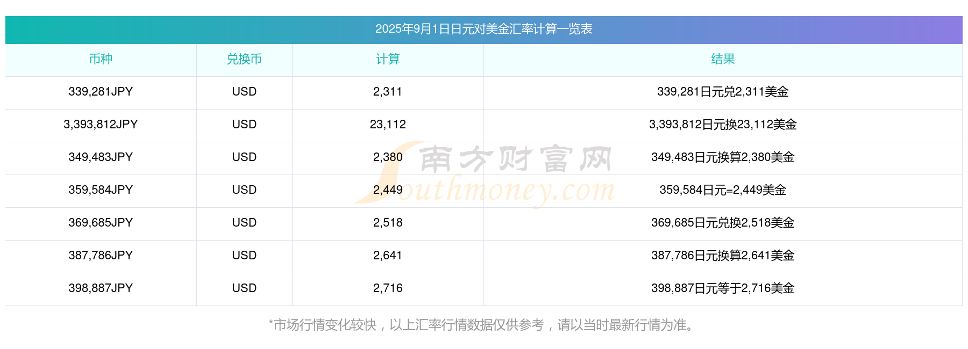The height and width of the screenshot is (349, 968).
Task: Click the cell 359,584JPY
Action: 101,190
